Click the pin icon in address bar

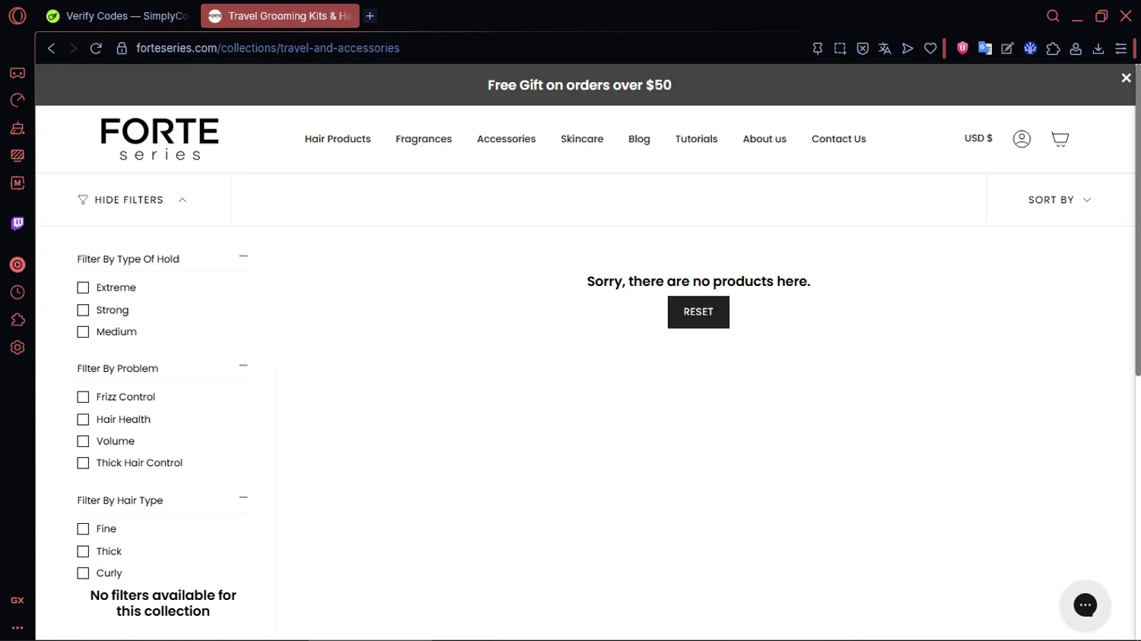click(818, 48)
